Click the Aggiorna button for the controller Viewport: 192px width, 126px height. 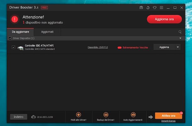(x=164, y=47)
